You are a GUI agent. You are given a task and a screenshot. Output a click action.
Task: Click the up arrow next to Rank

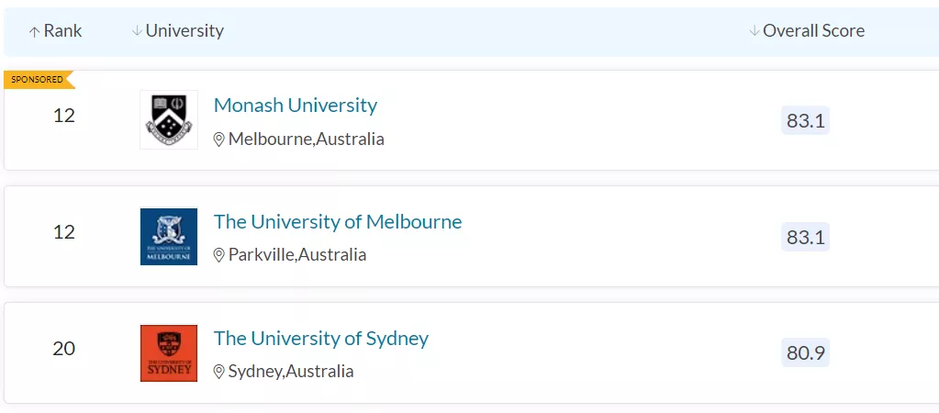(35, 31)
